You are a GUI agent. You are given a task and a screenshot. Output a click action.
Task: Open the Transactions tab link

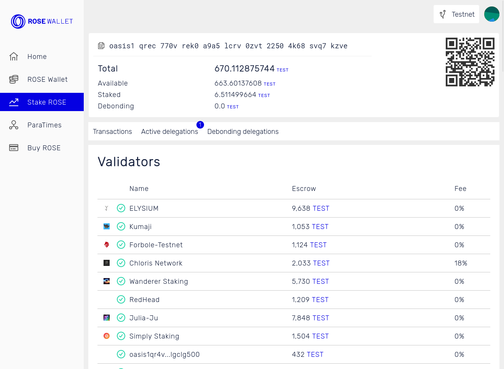(112, 132)
